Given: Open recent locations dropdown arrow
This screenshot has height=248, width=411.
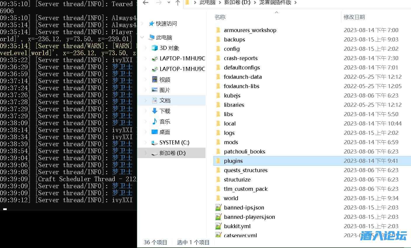Looking at the screenshot, I should coord(169,3).
